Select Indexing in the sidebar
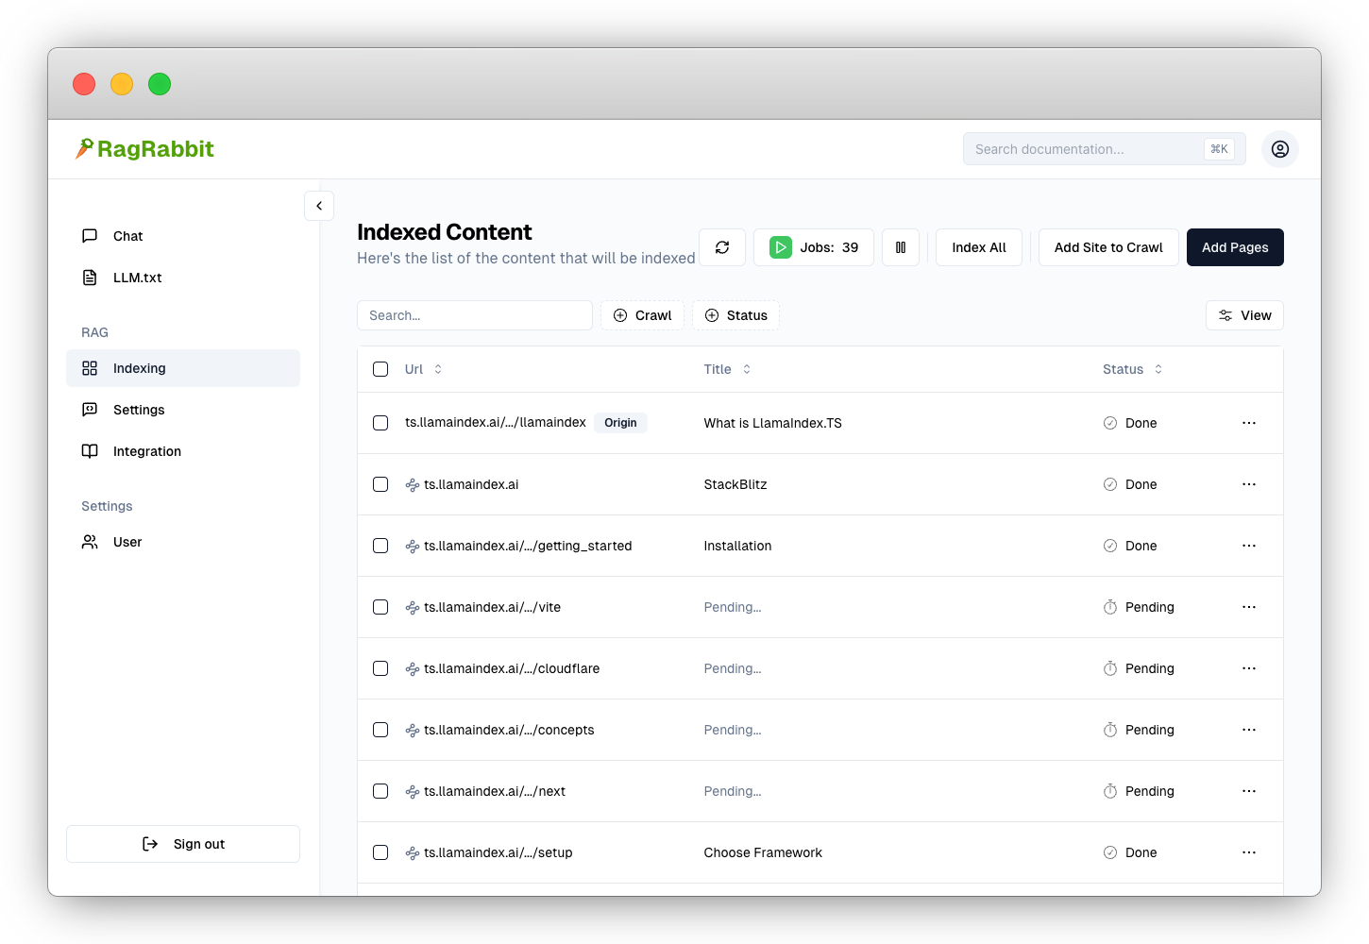The height and width of the screenshot is (944, 1369). [183, 368]
